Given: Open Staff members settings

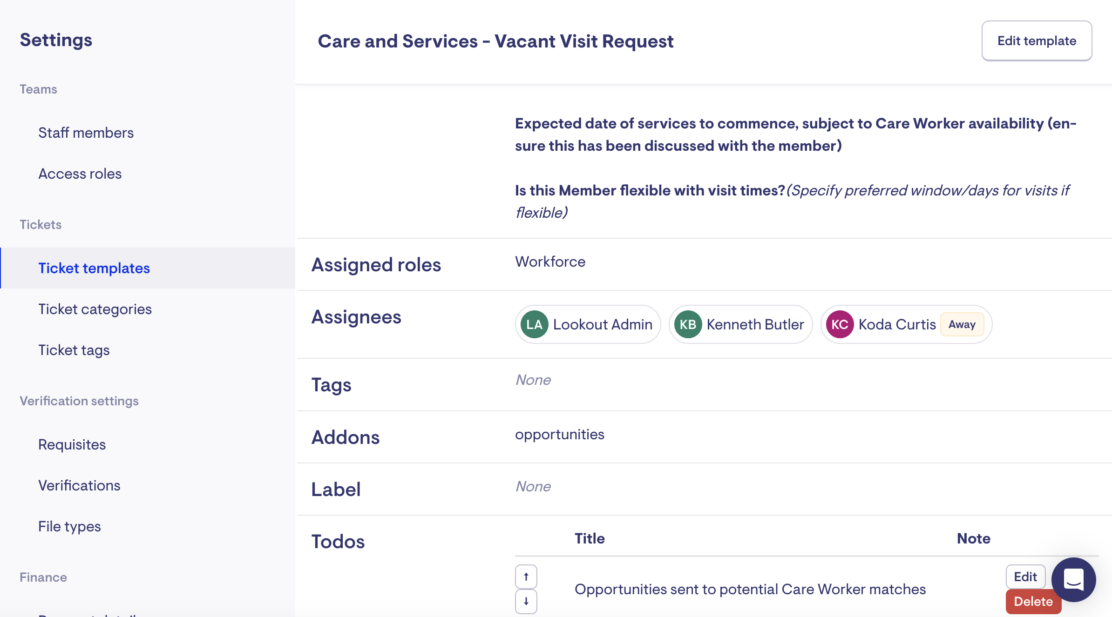Looking at the screenshot, I should (86, 133).
